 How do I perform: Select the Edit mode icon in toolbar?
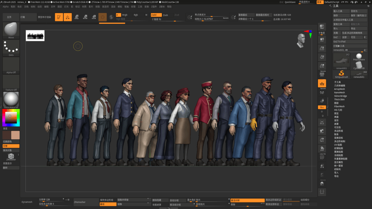(x=59, y=17)
